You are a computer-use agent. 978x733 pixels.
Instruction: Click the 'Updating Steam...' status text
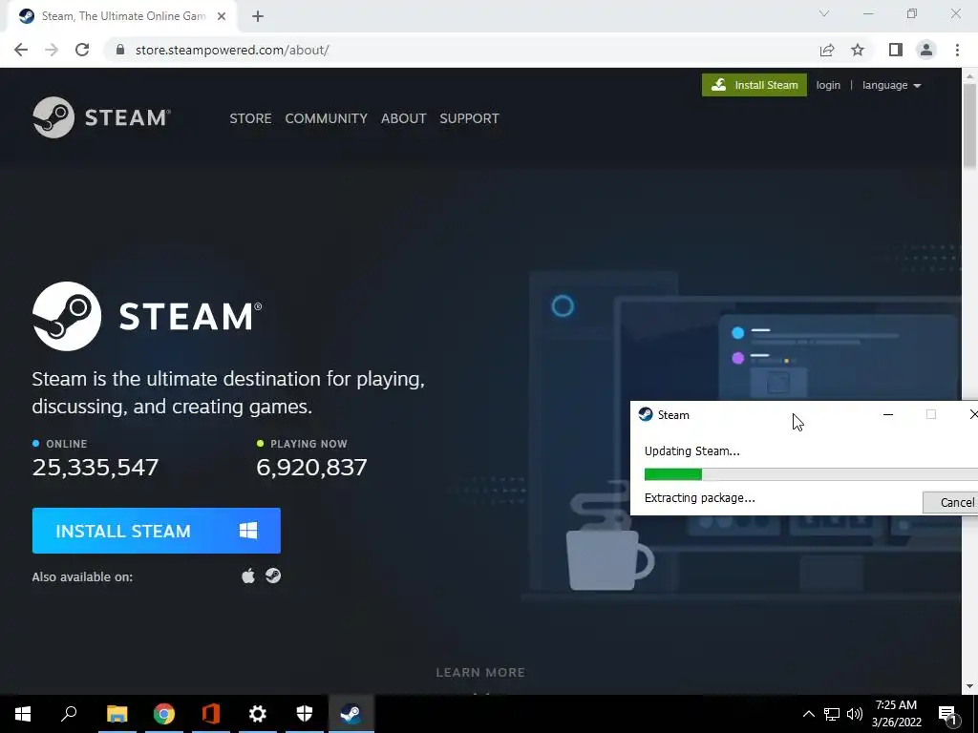tap(692, 450)
